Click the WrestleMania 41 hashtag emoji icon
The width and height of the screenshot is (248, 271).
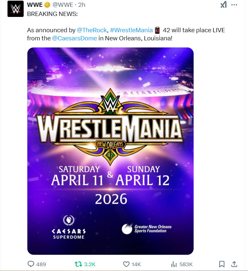[157, 30]
